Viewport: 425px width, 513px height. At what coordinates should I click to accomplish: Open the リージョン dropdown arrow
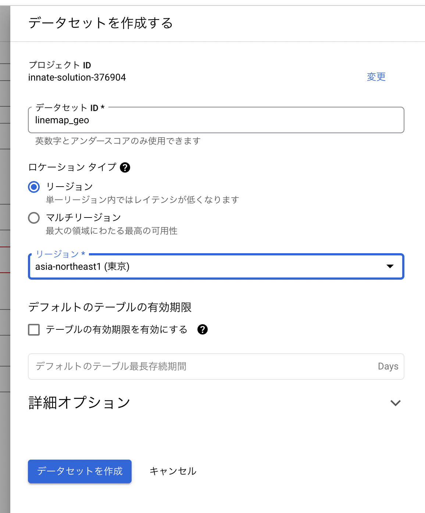pos(390,266)
